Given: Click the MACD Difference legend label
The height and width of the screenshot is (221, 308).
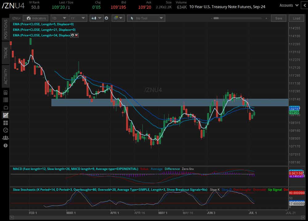Looking at the screenshot, I should (172, 169).
